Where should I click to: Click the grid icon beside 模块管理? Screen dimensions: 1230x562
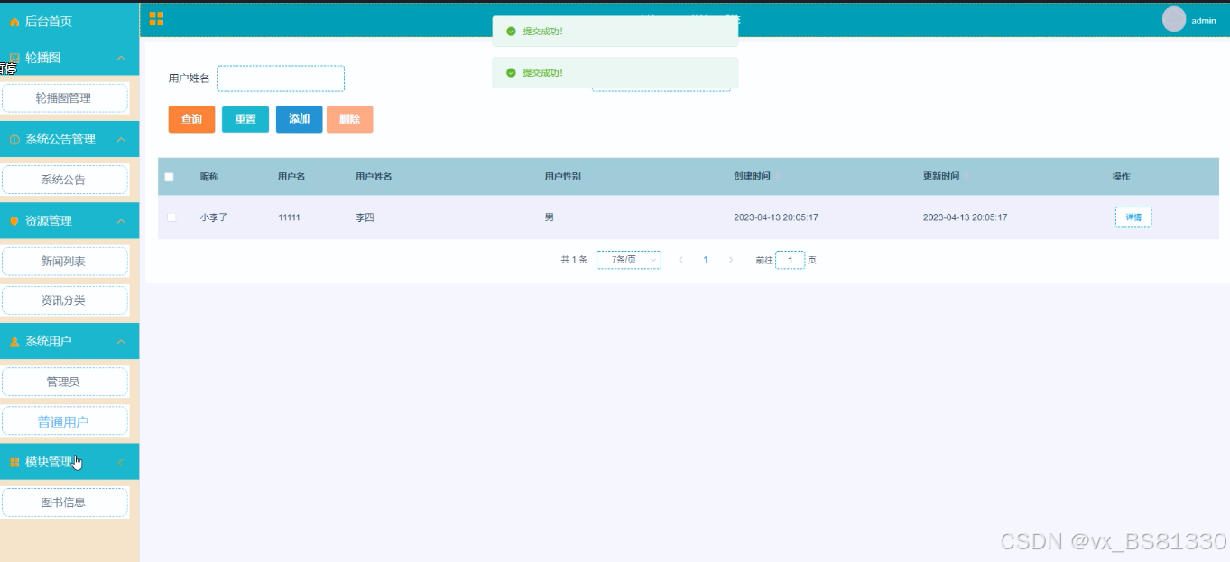[x=14, y=463]
